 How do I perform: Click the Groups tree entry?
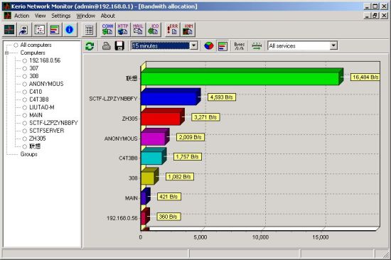pos(29,154)
